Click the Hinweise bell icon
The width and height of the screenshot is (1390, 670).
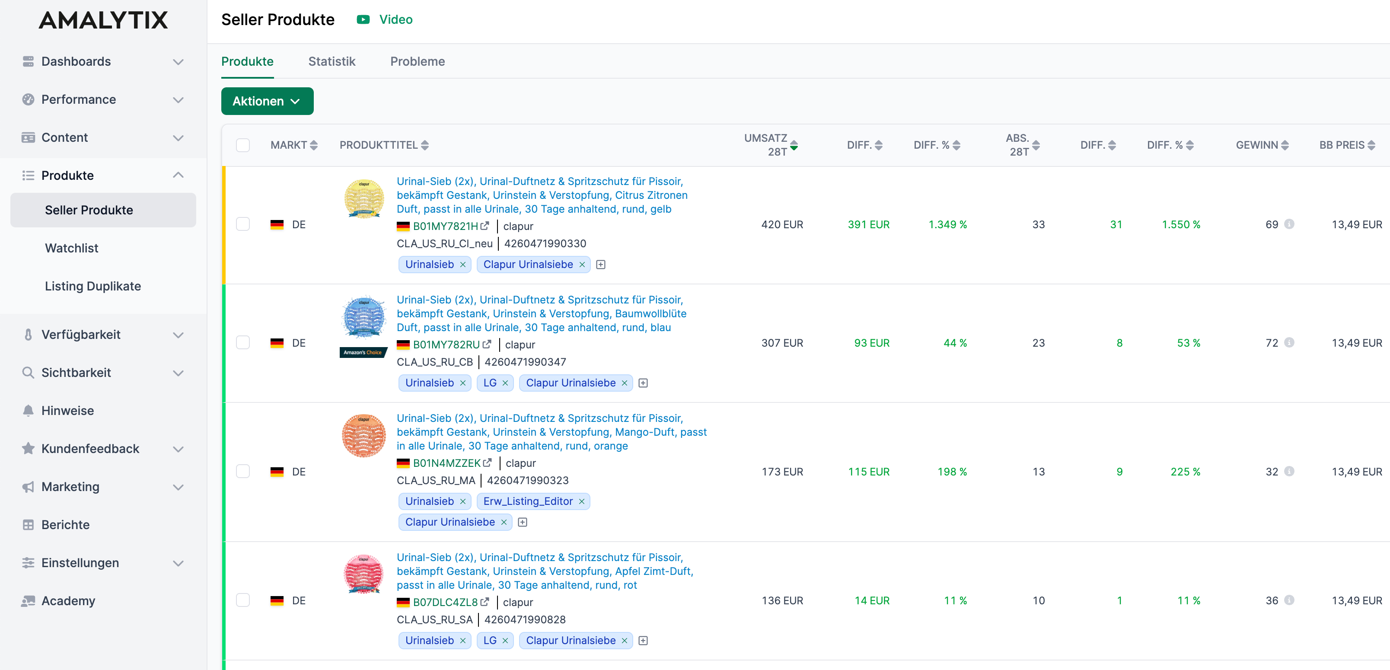pyautogui.click(x=28, y=411)
